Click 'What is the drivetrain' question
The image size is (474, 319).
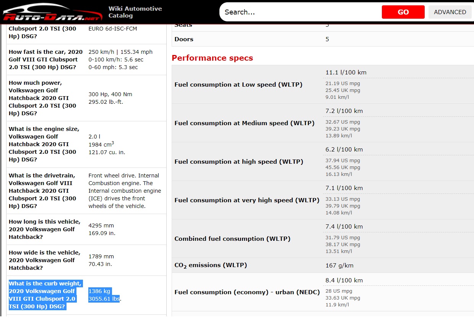42,191
